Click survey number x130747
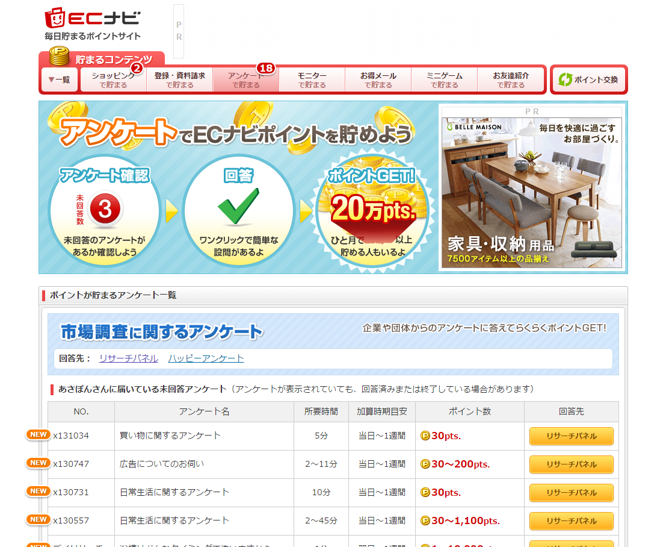This screenshot has height=547, width=663. click(71, 464)
